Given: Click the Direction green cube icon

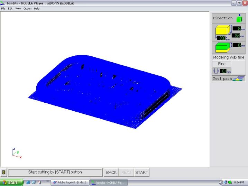Looking at the screenshot, I should pos(239,18).
